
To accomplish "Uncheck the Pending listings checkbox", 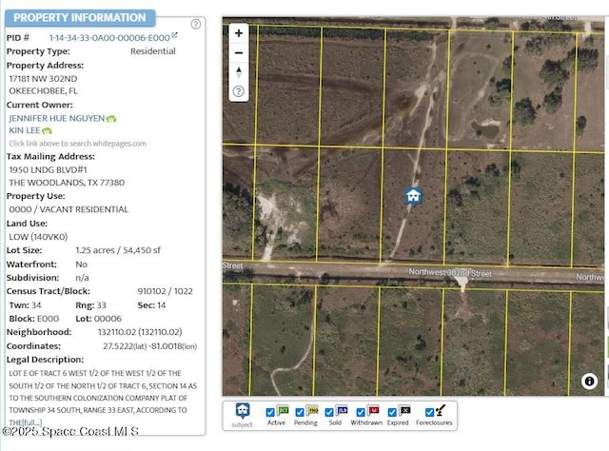I will click(x=300, y=412).
